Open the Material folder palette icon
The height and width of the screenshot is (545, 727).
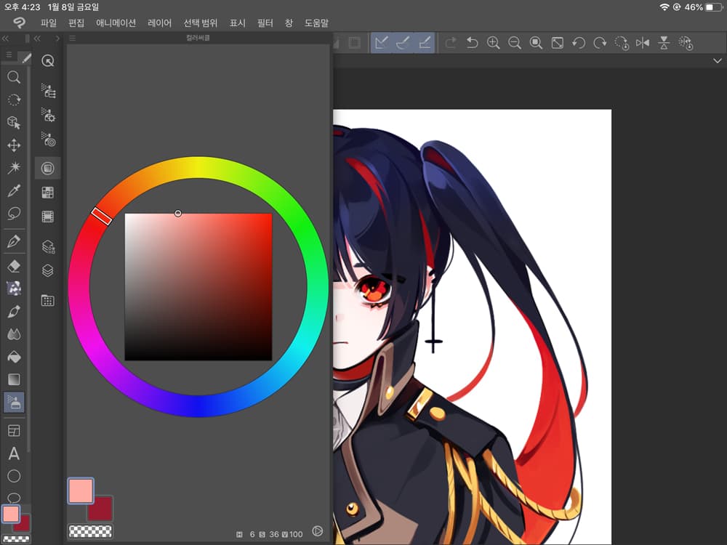[x=48, y=300]
